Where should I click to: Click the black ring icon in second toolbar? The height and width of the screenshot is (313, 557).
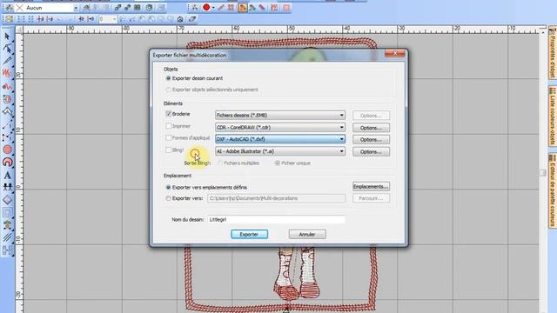180,19
